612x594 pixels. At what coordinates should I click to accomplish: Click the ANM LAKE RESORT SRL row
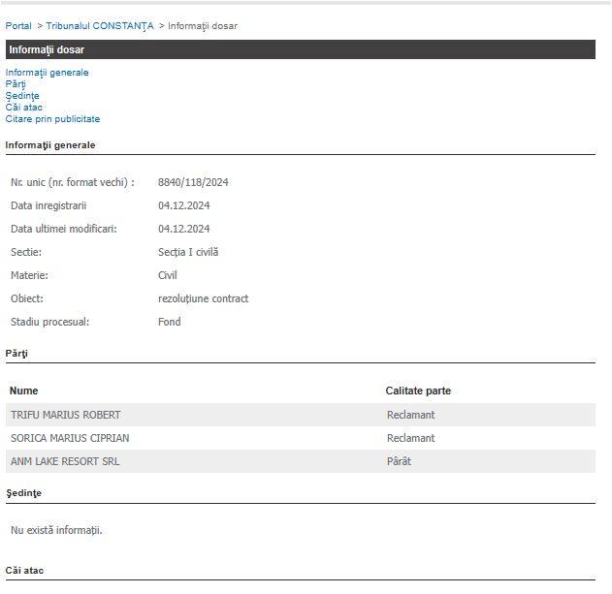65,461
